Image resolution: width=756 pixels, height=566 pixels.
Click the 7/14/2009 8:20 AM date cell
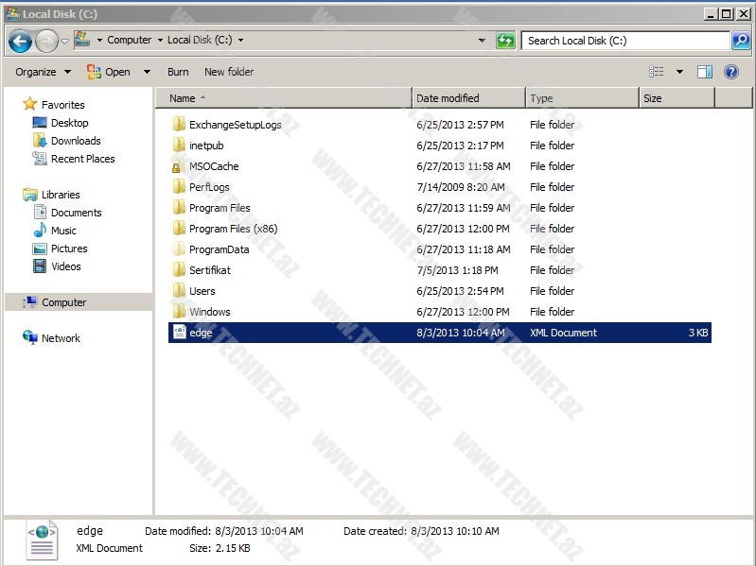pos(461,187)
